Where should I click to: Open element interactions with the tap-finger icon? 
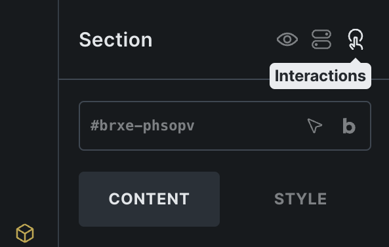(356, 39)
